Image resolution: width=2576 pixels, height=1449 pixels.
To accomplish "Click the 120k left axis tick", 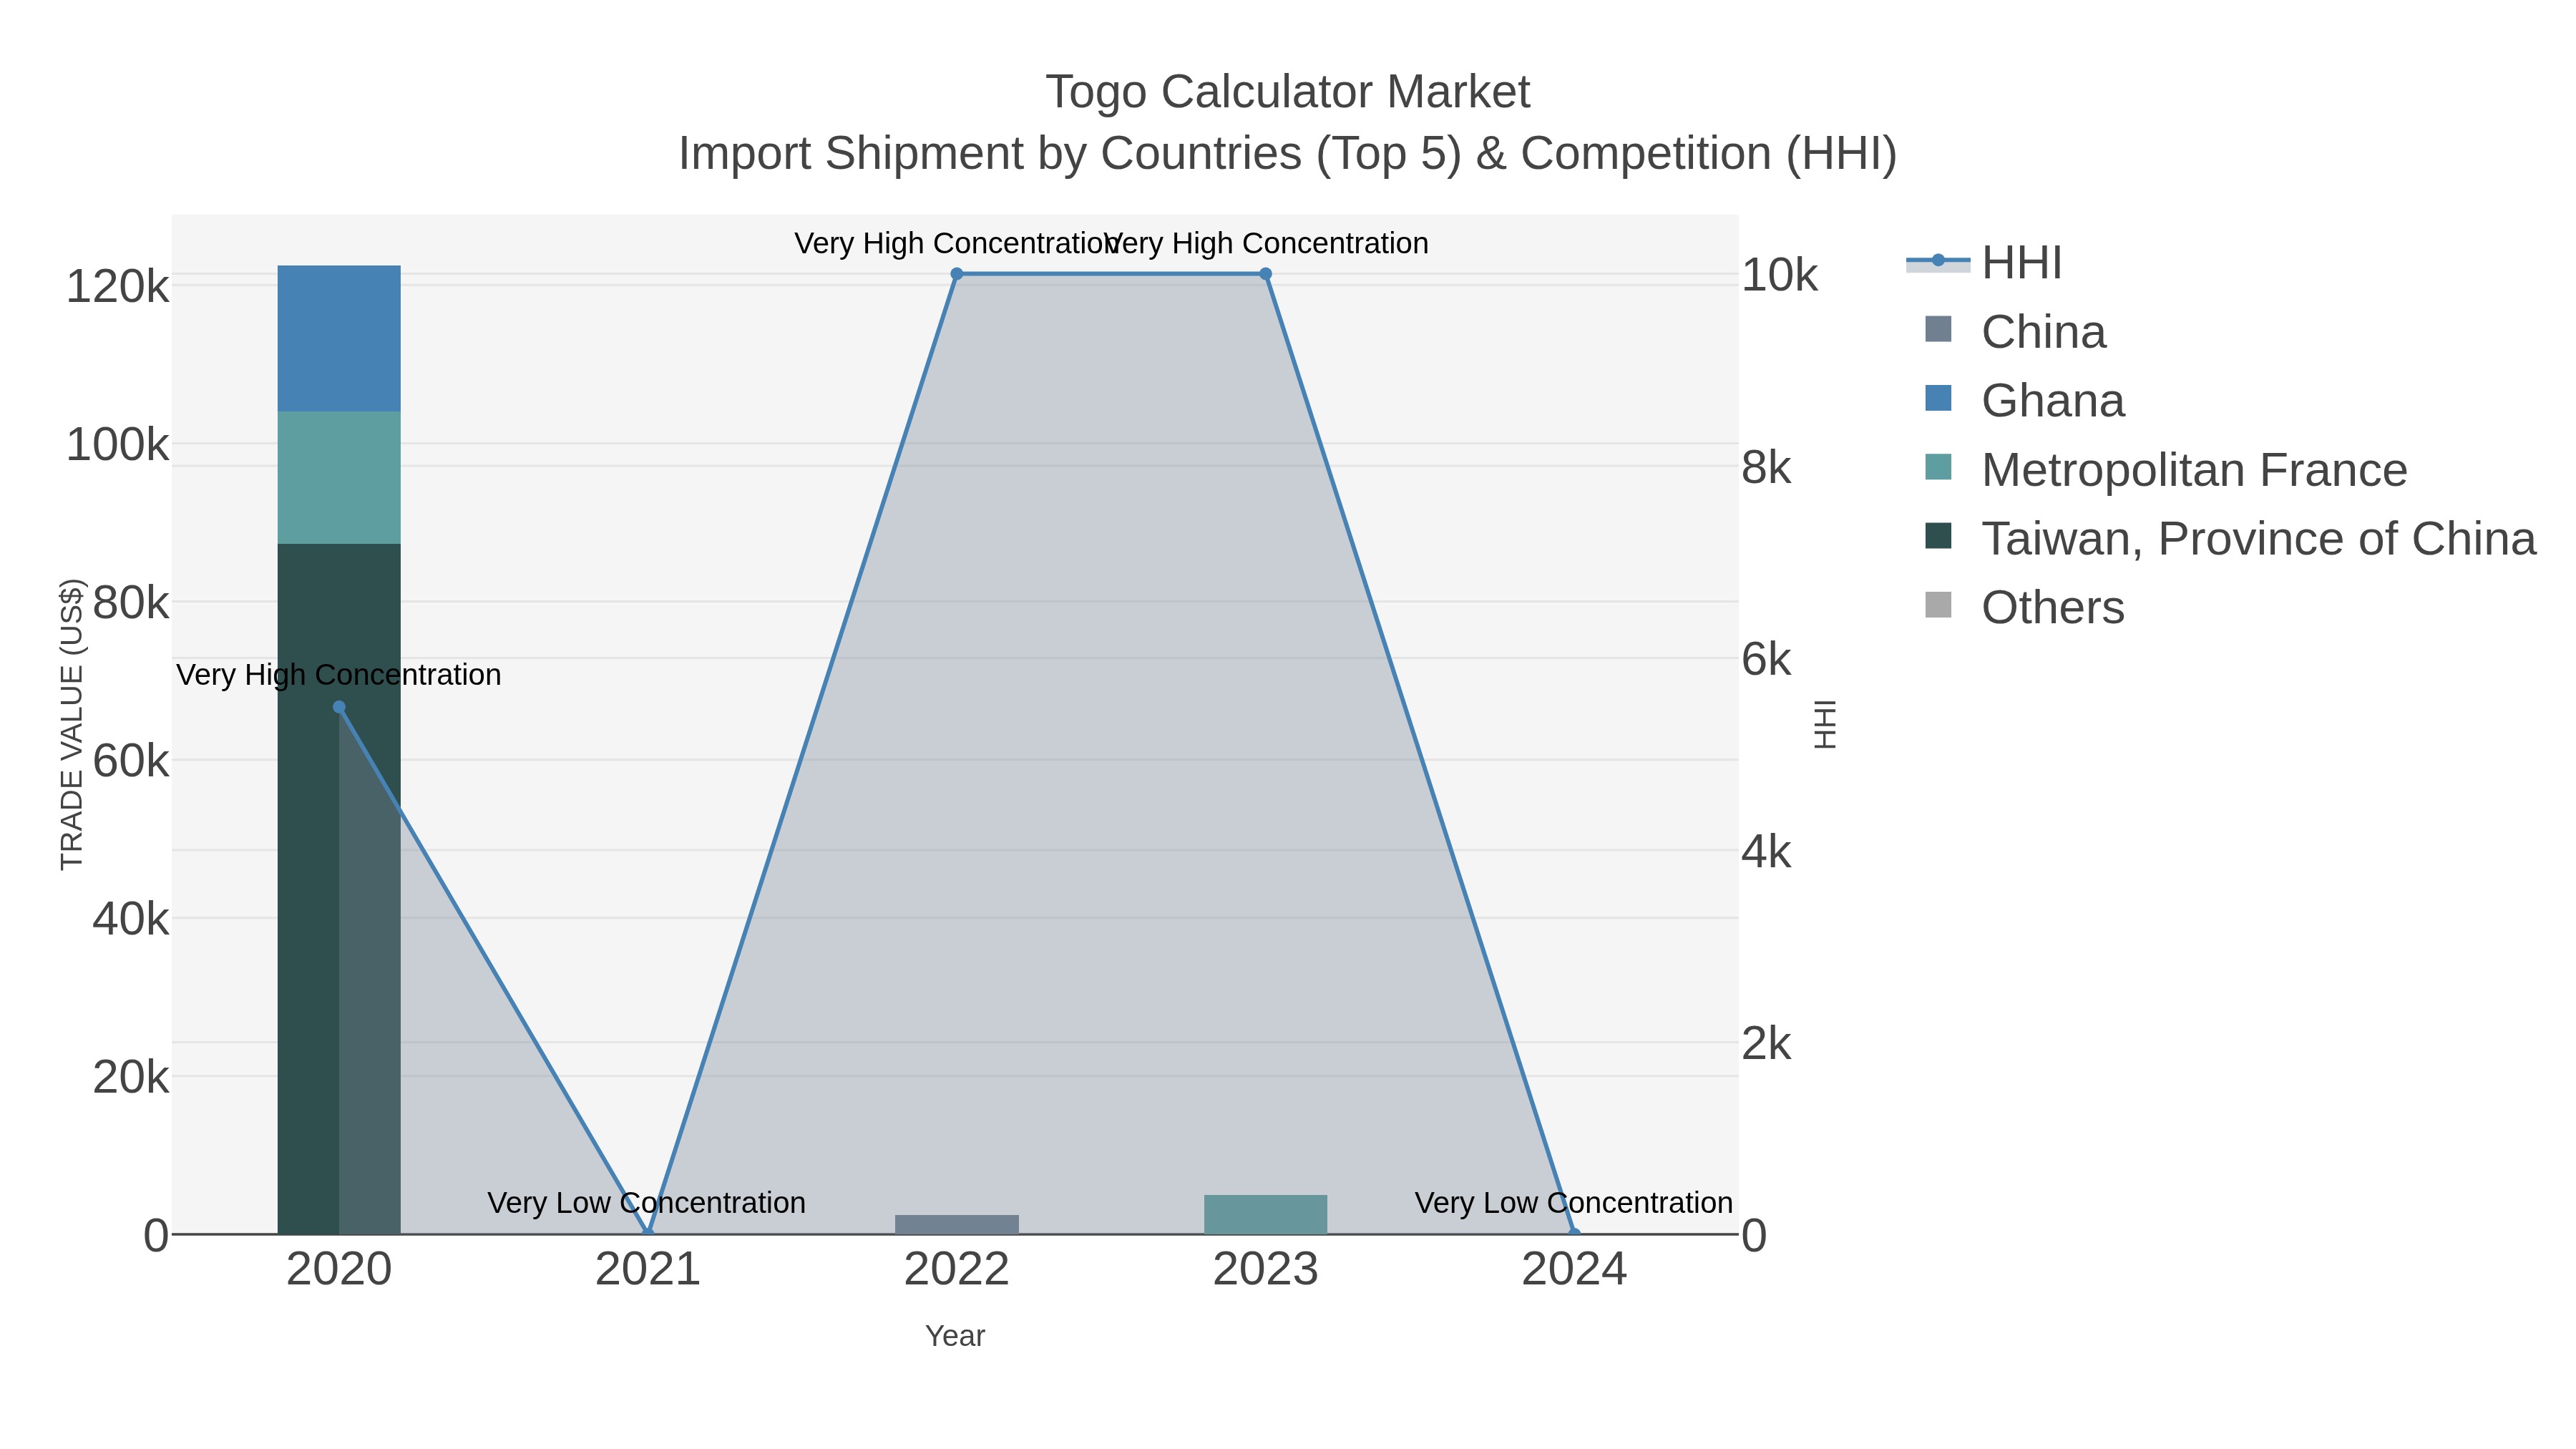I will coord(118,287).
